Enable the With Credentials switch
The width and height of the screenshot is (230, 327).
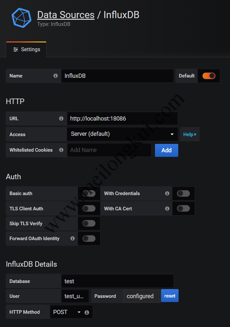[x=183, y=193]
